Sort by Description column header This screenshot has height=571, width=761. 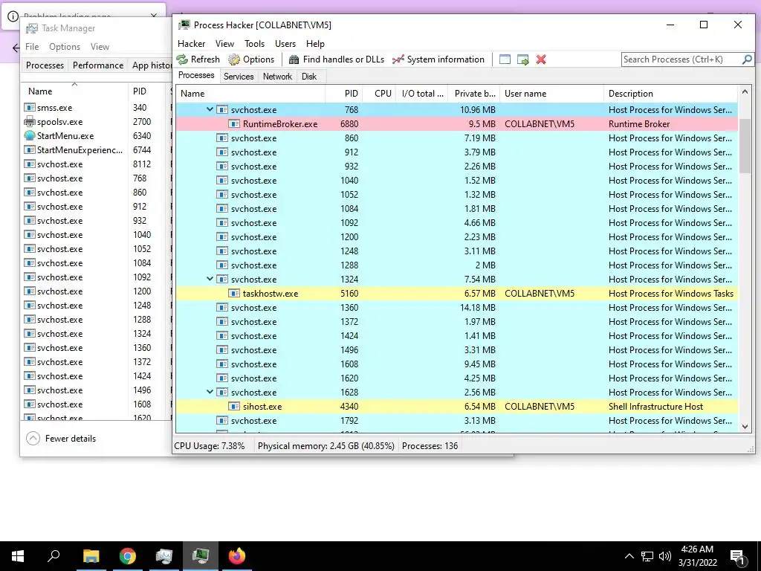[671, 94]
